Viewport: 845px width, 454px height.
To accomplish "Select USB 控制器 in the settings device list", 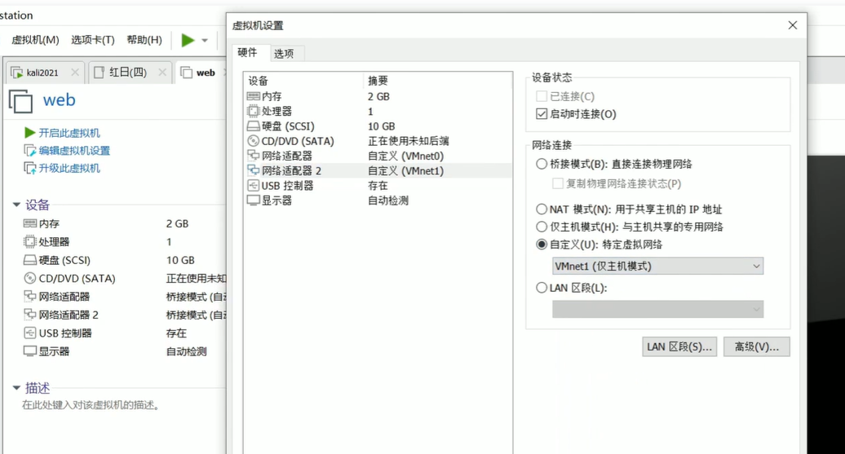I will 287,186.
